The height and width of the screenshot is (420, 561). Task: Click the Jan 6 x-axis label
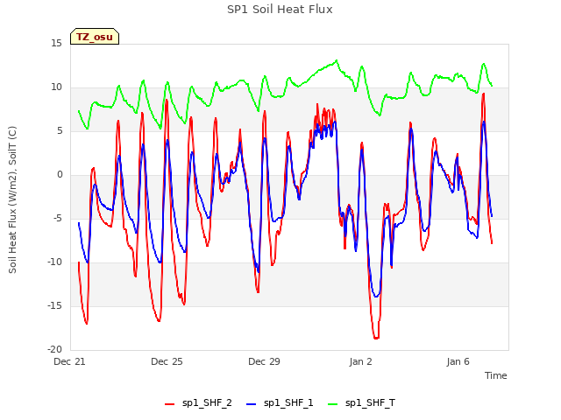click(458, 361)
